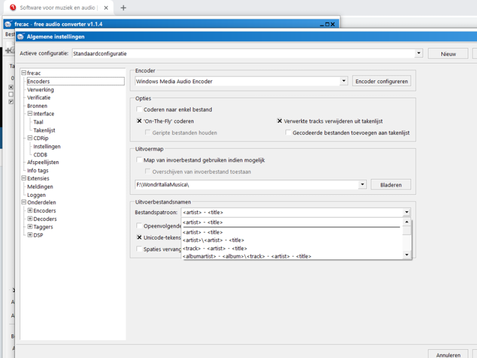Viewport: 477px width, 358px height.
Task: Click the Bladeren button
Action: 391,185
